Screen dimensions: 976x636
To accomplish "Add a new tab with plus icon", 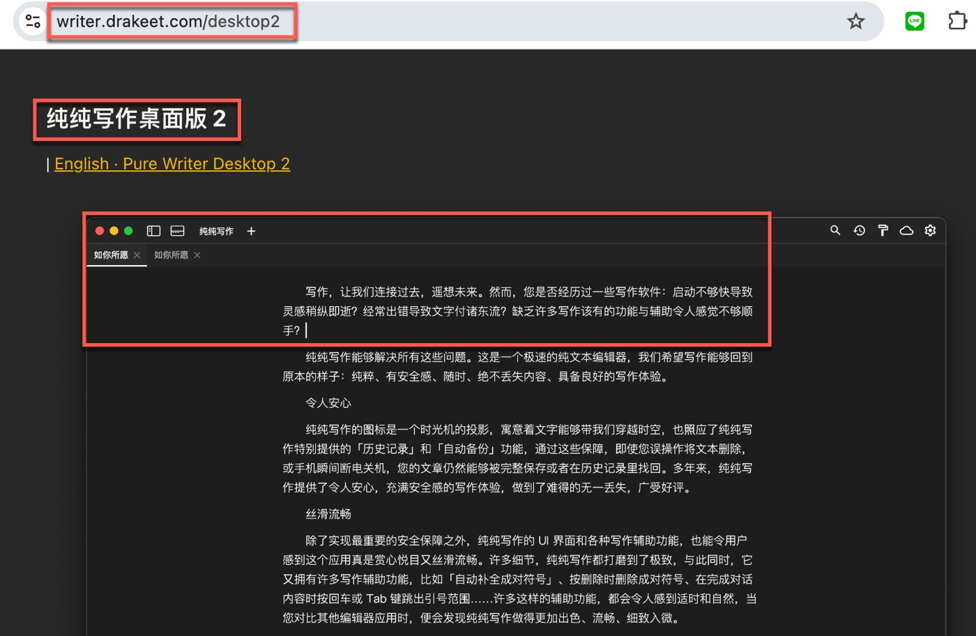I will (x=251, y=231).
